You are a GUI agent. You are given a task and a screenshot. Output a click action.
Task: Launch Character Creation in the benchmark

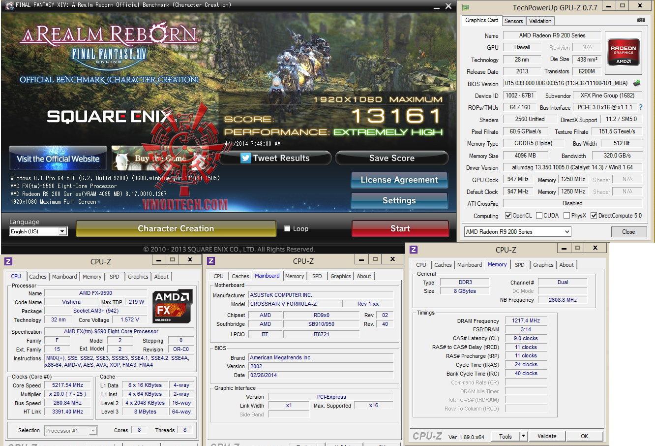coord(176,228)
